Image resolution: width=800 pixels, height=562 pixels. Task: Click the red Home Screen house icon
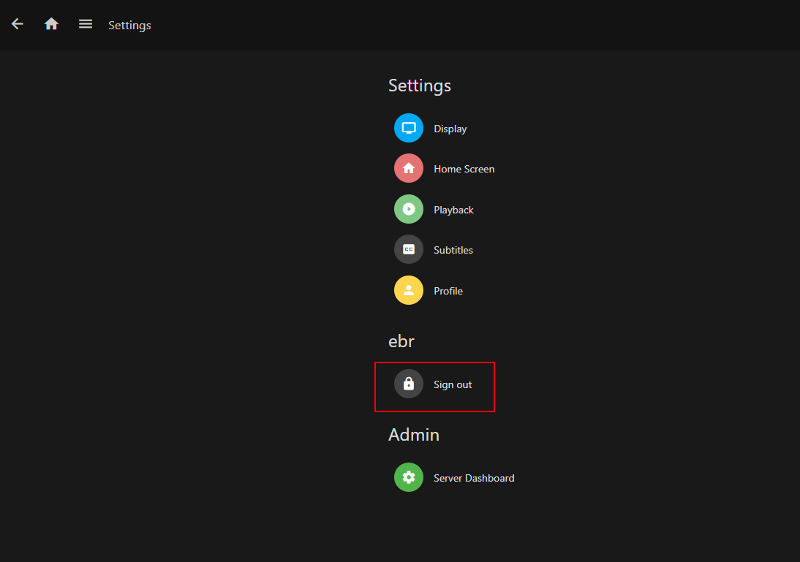409,169
